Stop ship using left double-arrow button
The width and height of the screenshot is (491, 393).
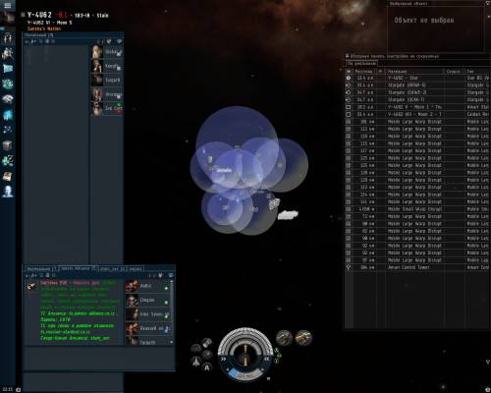tap(223, 359)
